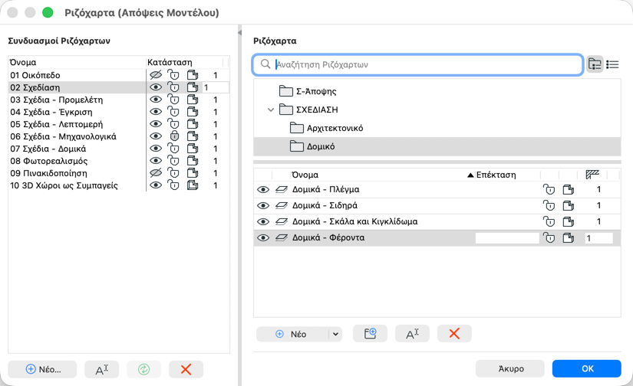Image resolution: width=633 pixels, height=386 pixels.
Task: Click lock icon for Δομικά - Φέροντα layer
Action: 549,237
